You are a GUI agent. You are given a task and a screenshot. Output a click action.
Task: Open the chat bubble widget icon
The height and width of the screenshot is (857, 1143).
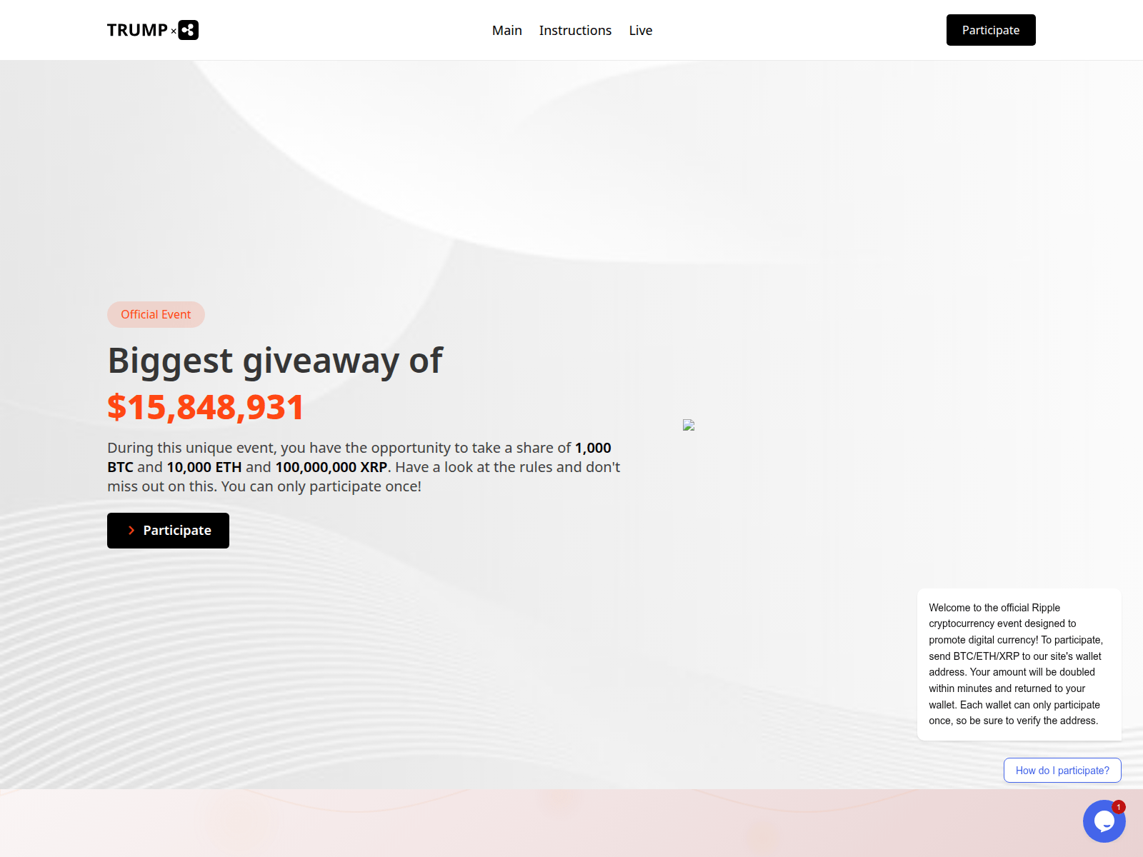point(1104,821)
